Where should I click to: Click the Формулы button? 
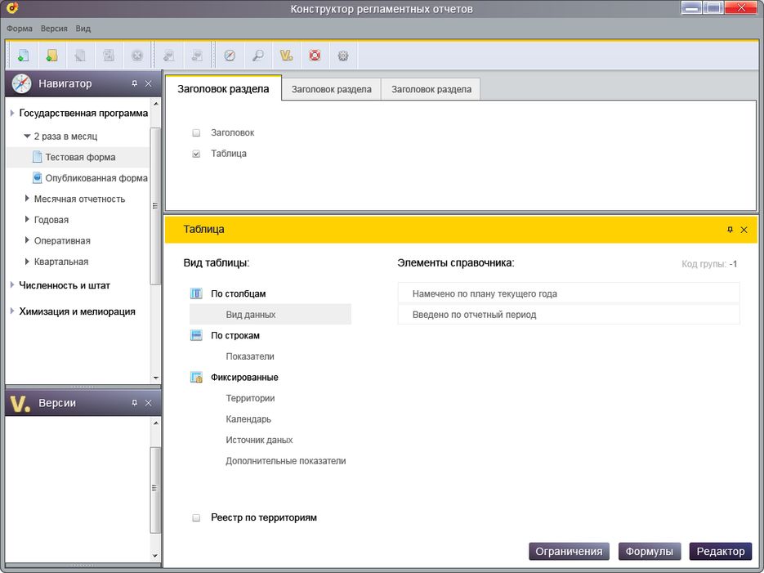pos(649,551)
